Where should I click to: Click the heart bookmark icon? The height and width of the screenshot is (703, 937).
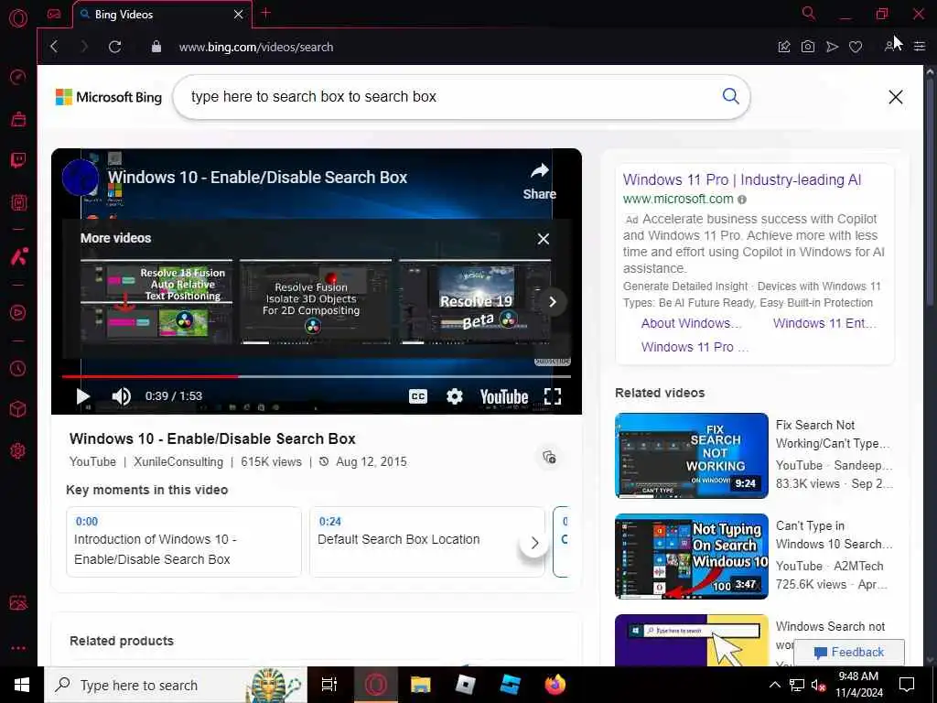pyautogui.click(x=856, y=47)
